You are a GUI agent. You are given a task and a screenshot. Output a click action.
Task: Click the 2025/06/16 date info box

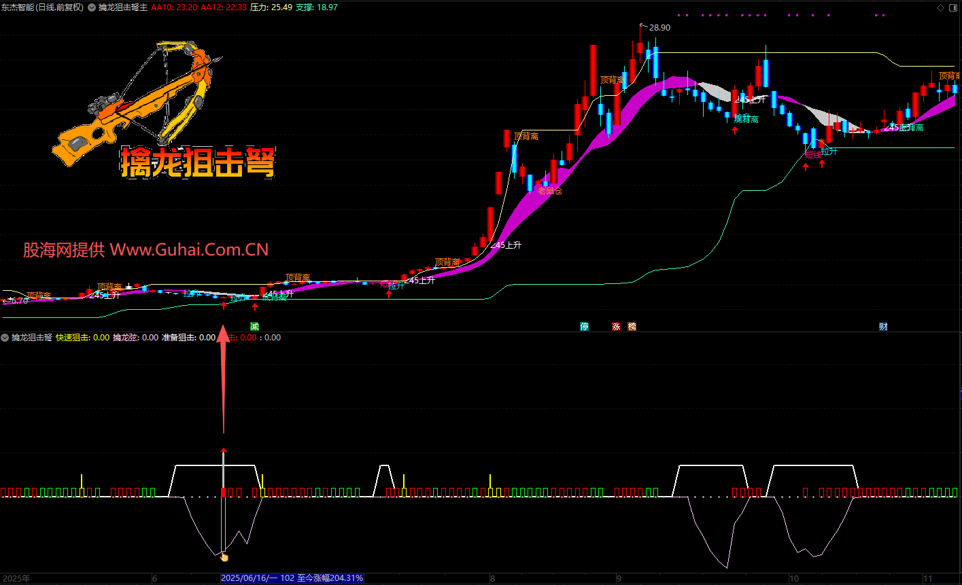pyautogui.click(x=292, y=578)
